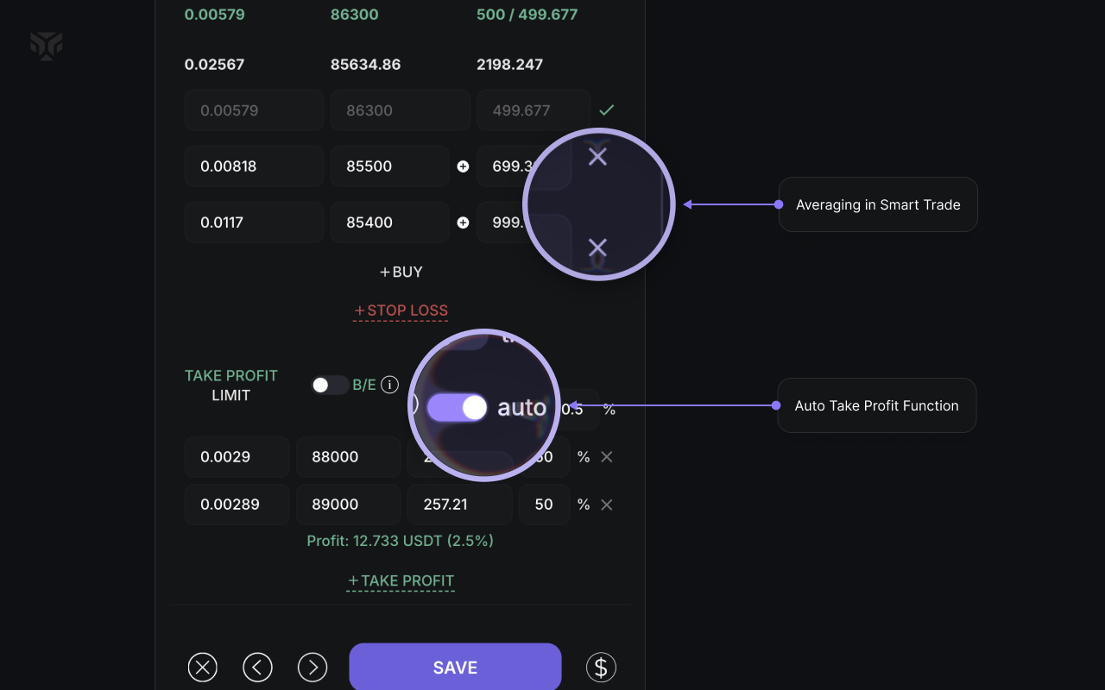This screenshot has width=1105, height=690.
Task: Click the +STOP LOSS link
Action: point(401,310)
